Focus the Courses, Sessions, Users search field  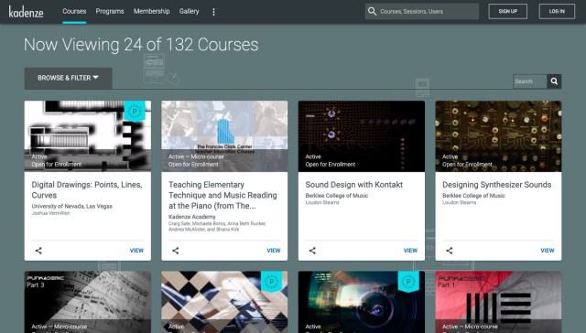(x=428, y=11)
